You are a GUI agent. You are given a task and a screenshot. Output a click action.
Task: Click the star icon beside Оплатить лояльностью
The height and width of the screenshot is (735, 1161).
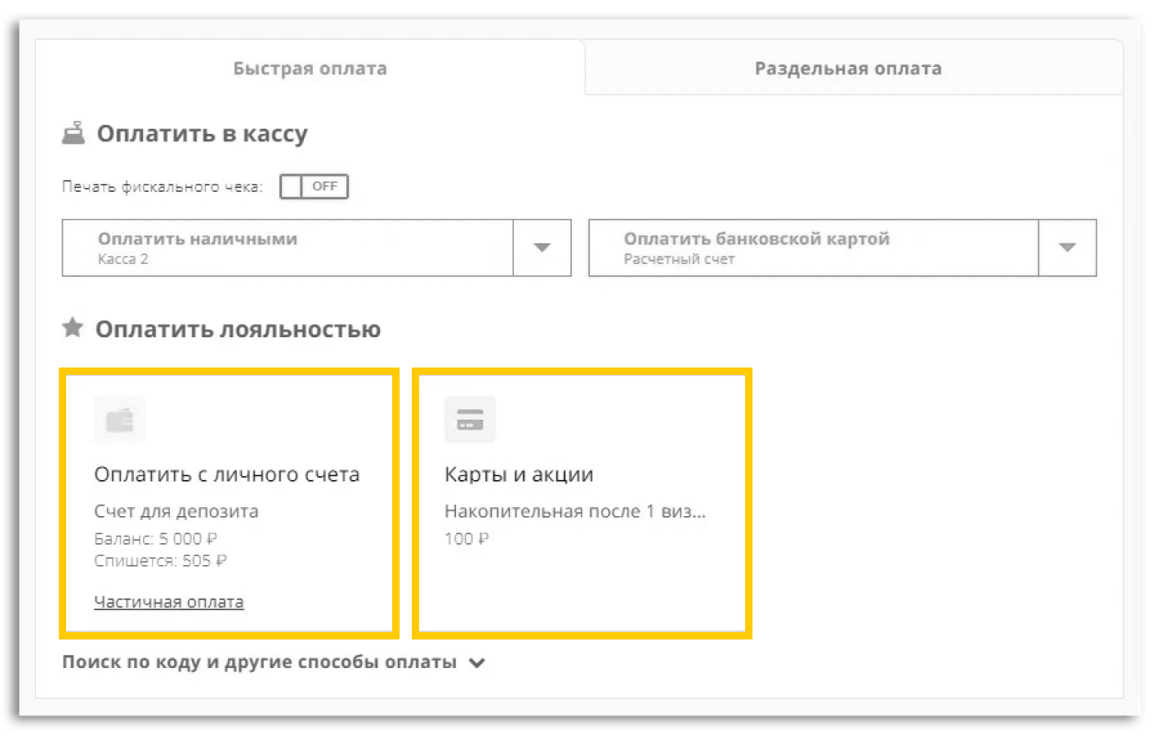pos(73,328)
